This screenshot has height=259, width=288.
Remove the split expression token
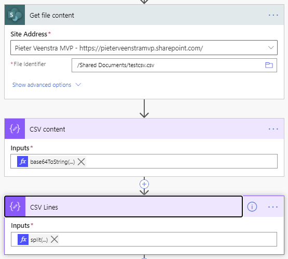point(54,239)
